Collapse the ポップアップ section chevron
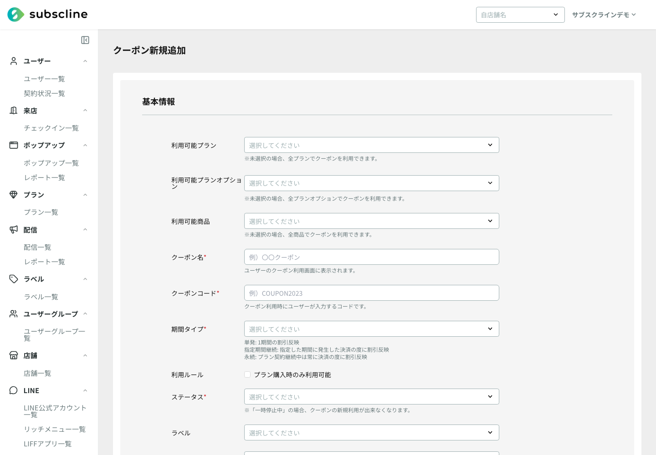Screen dimensions: 656x455 pyautogui.click(x=85, y=145)
